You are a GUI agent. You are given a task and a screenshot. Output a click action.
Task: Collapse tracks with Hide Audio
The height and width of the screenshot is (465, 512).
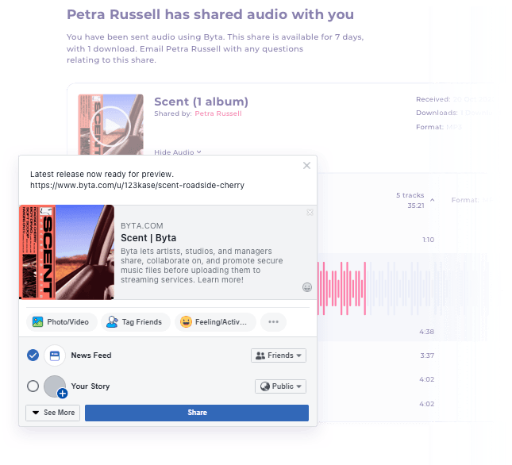178,152
